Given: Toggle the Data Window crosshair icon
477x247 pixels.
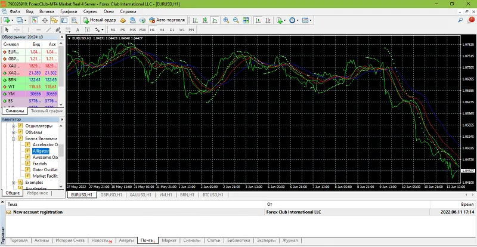Looking at the screenshot, I should pyautogui.click(x=45, y=20).
